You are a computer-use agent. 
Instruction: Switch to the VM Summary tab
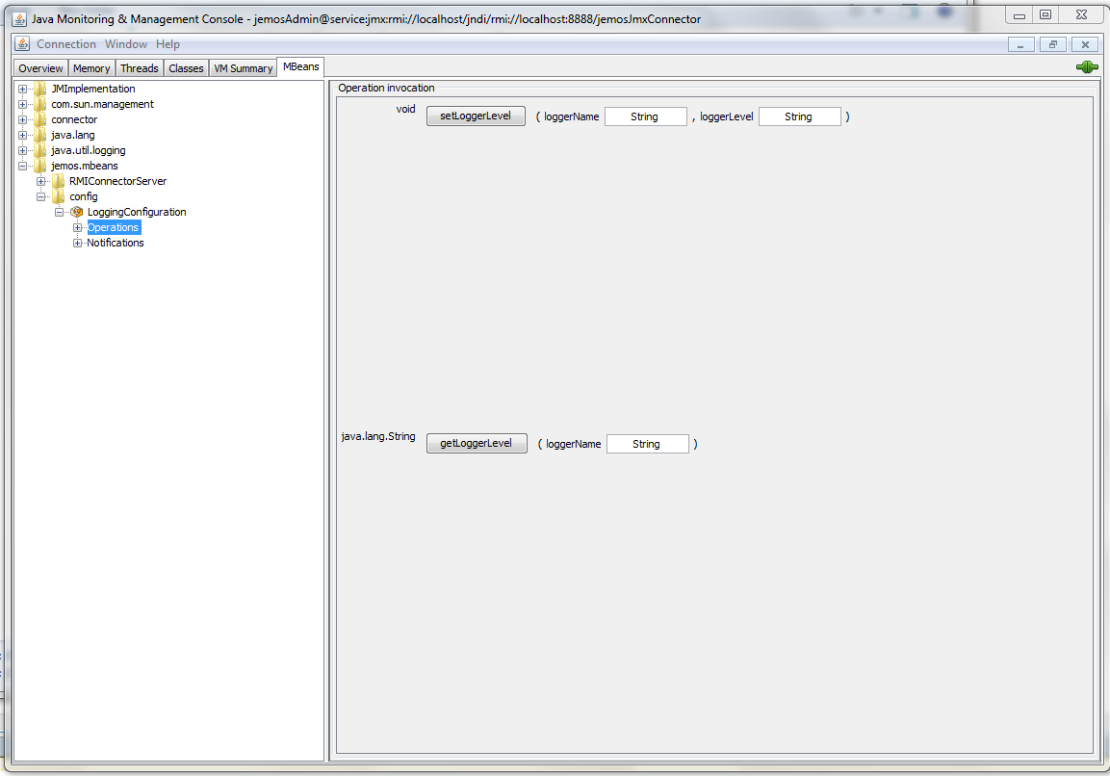243,68
